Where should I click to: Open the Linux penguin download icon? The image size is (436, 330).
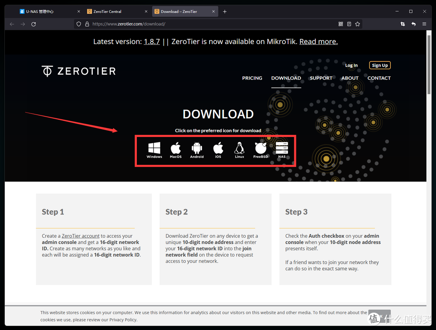tap(239, 149)
